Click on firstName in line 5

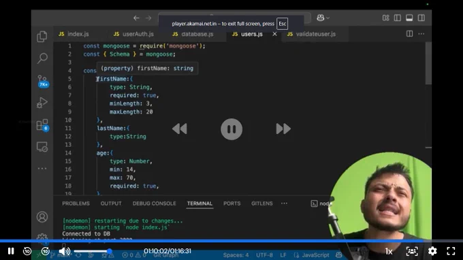pyautogui.click(x=112, y=79)
